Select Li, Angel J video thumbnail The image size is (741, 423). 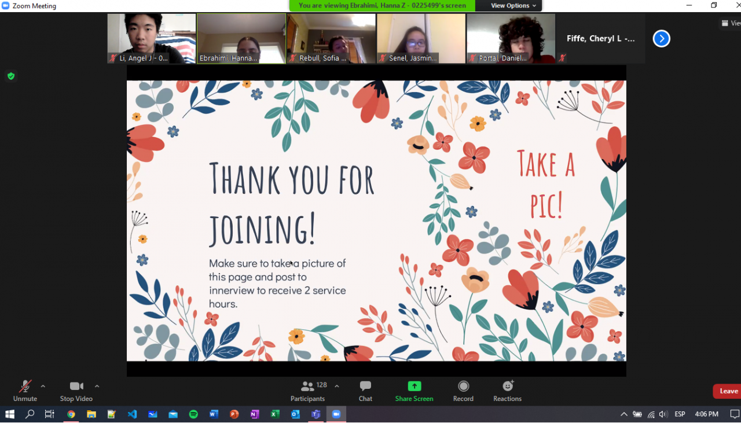point(152,38)
